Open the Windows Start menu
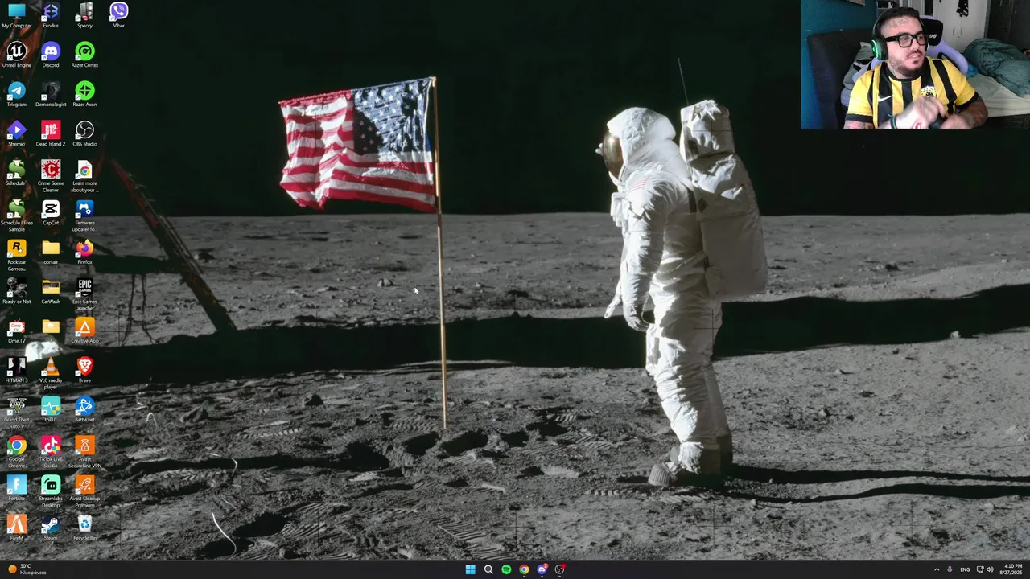This screenshot has height=579, width=1030. pyautogui.click(x=470, y=569)
